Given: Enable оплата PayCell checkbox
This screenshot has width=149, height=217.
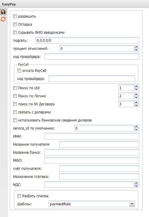Looking at the screenshot, I should click(x=19, y=70).
